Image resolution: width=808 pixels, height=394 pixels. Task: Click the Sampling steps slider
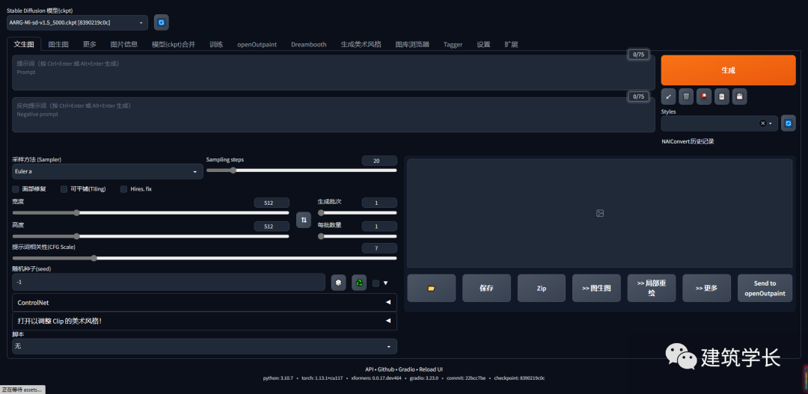[x=302, y=170]
